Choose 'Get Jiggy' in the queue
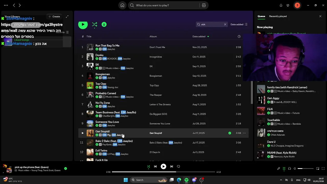Screen dimensions: 327x184 click(273, 98)
